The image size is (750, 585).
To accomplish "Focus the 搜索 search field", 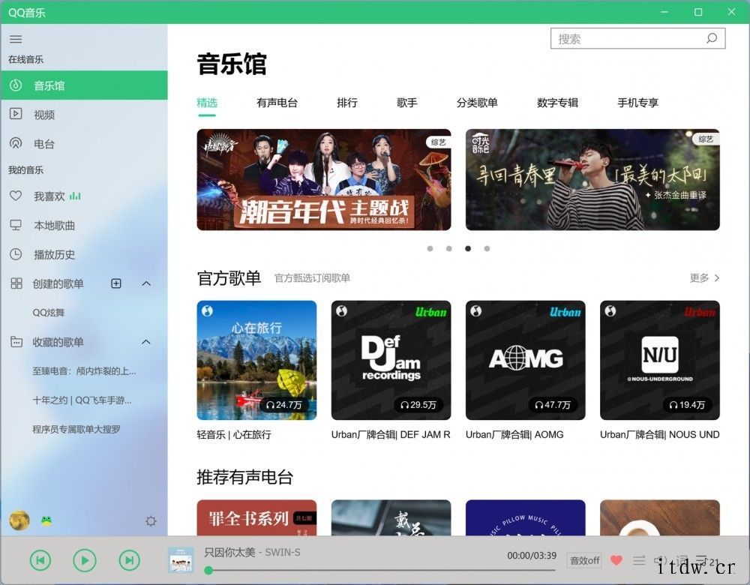I will [637, 38].
